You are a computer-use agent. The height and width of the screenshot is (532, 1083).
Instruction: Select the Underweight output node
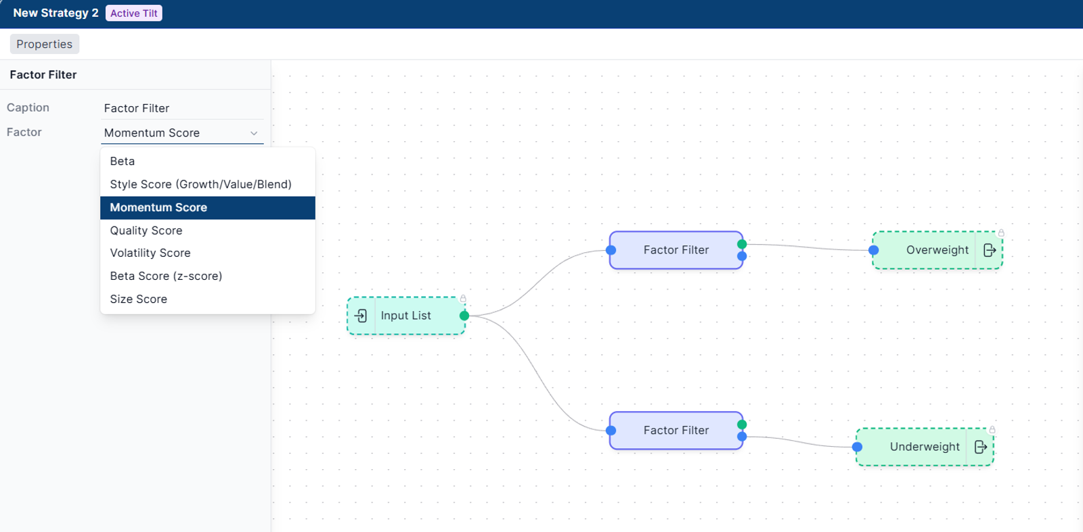[925, 447]
